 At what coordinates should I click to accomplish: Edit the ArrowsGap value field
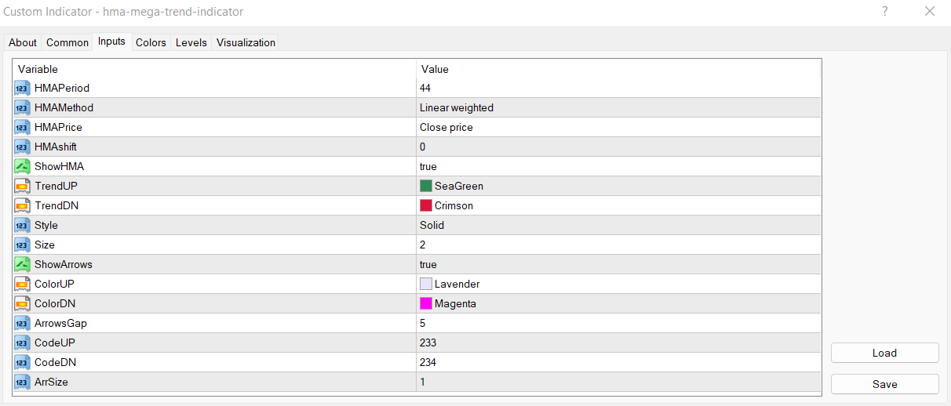pos(618,323)
